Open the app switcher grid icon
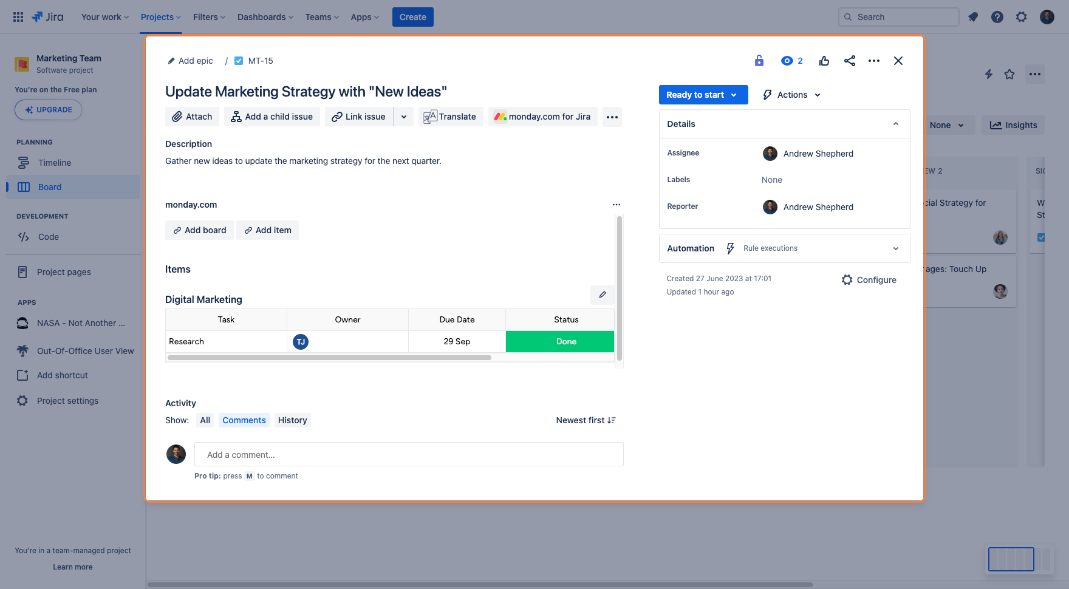The height and width of the screenshot is (589, 1069). pos(18,17)
